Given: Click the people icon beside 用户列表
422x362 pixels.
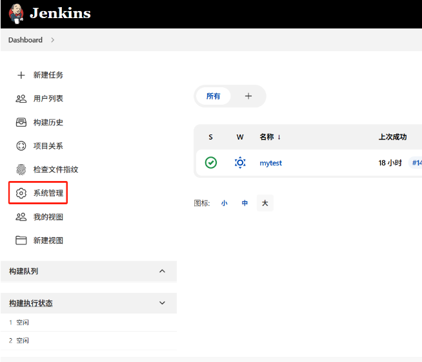Looking at the screenshot, I should coord(21,99).
